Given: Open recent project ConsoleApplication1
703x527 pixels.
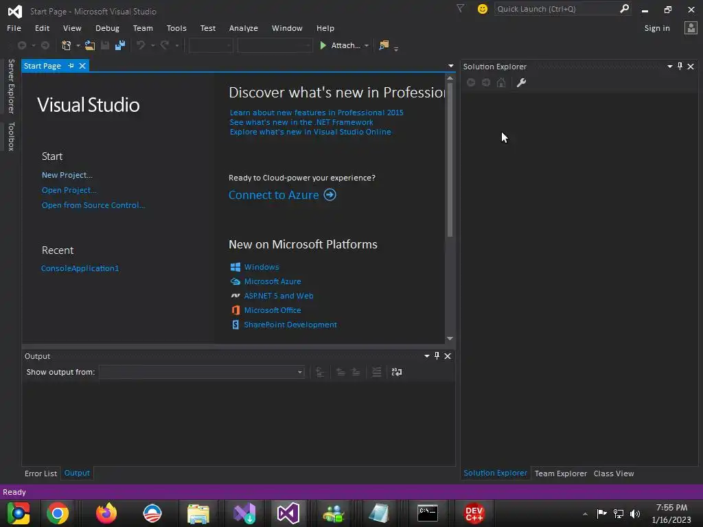Looking at the screenshot, I should click(80, 268).
